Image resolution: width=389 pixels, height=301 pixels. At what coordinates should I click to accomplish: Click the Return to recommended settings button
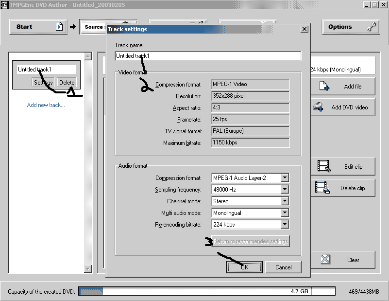tap(251, 241)
